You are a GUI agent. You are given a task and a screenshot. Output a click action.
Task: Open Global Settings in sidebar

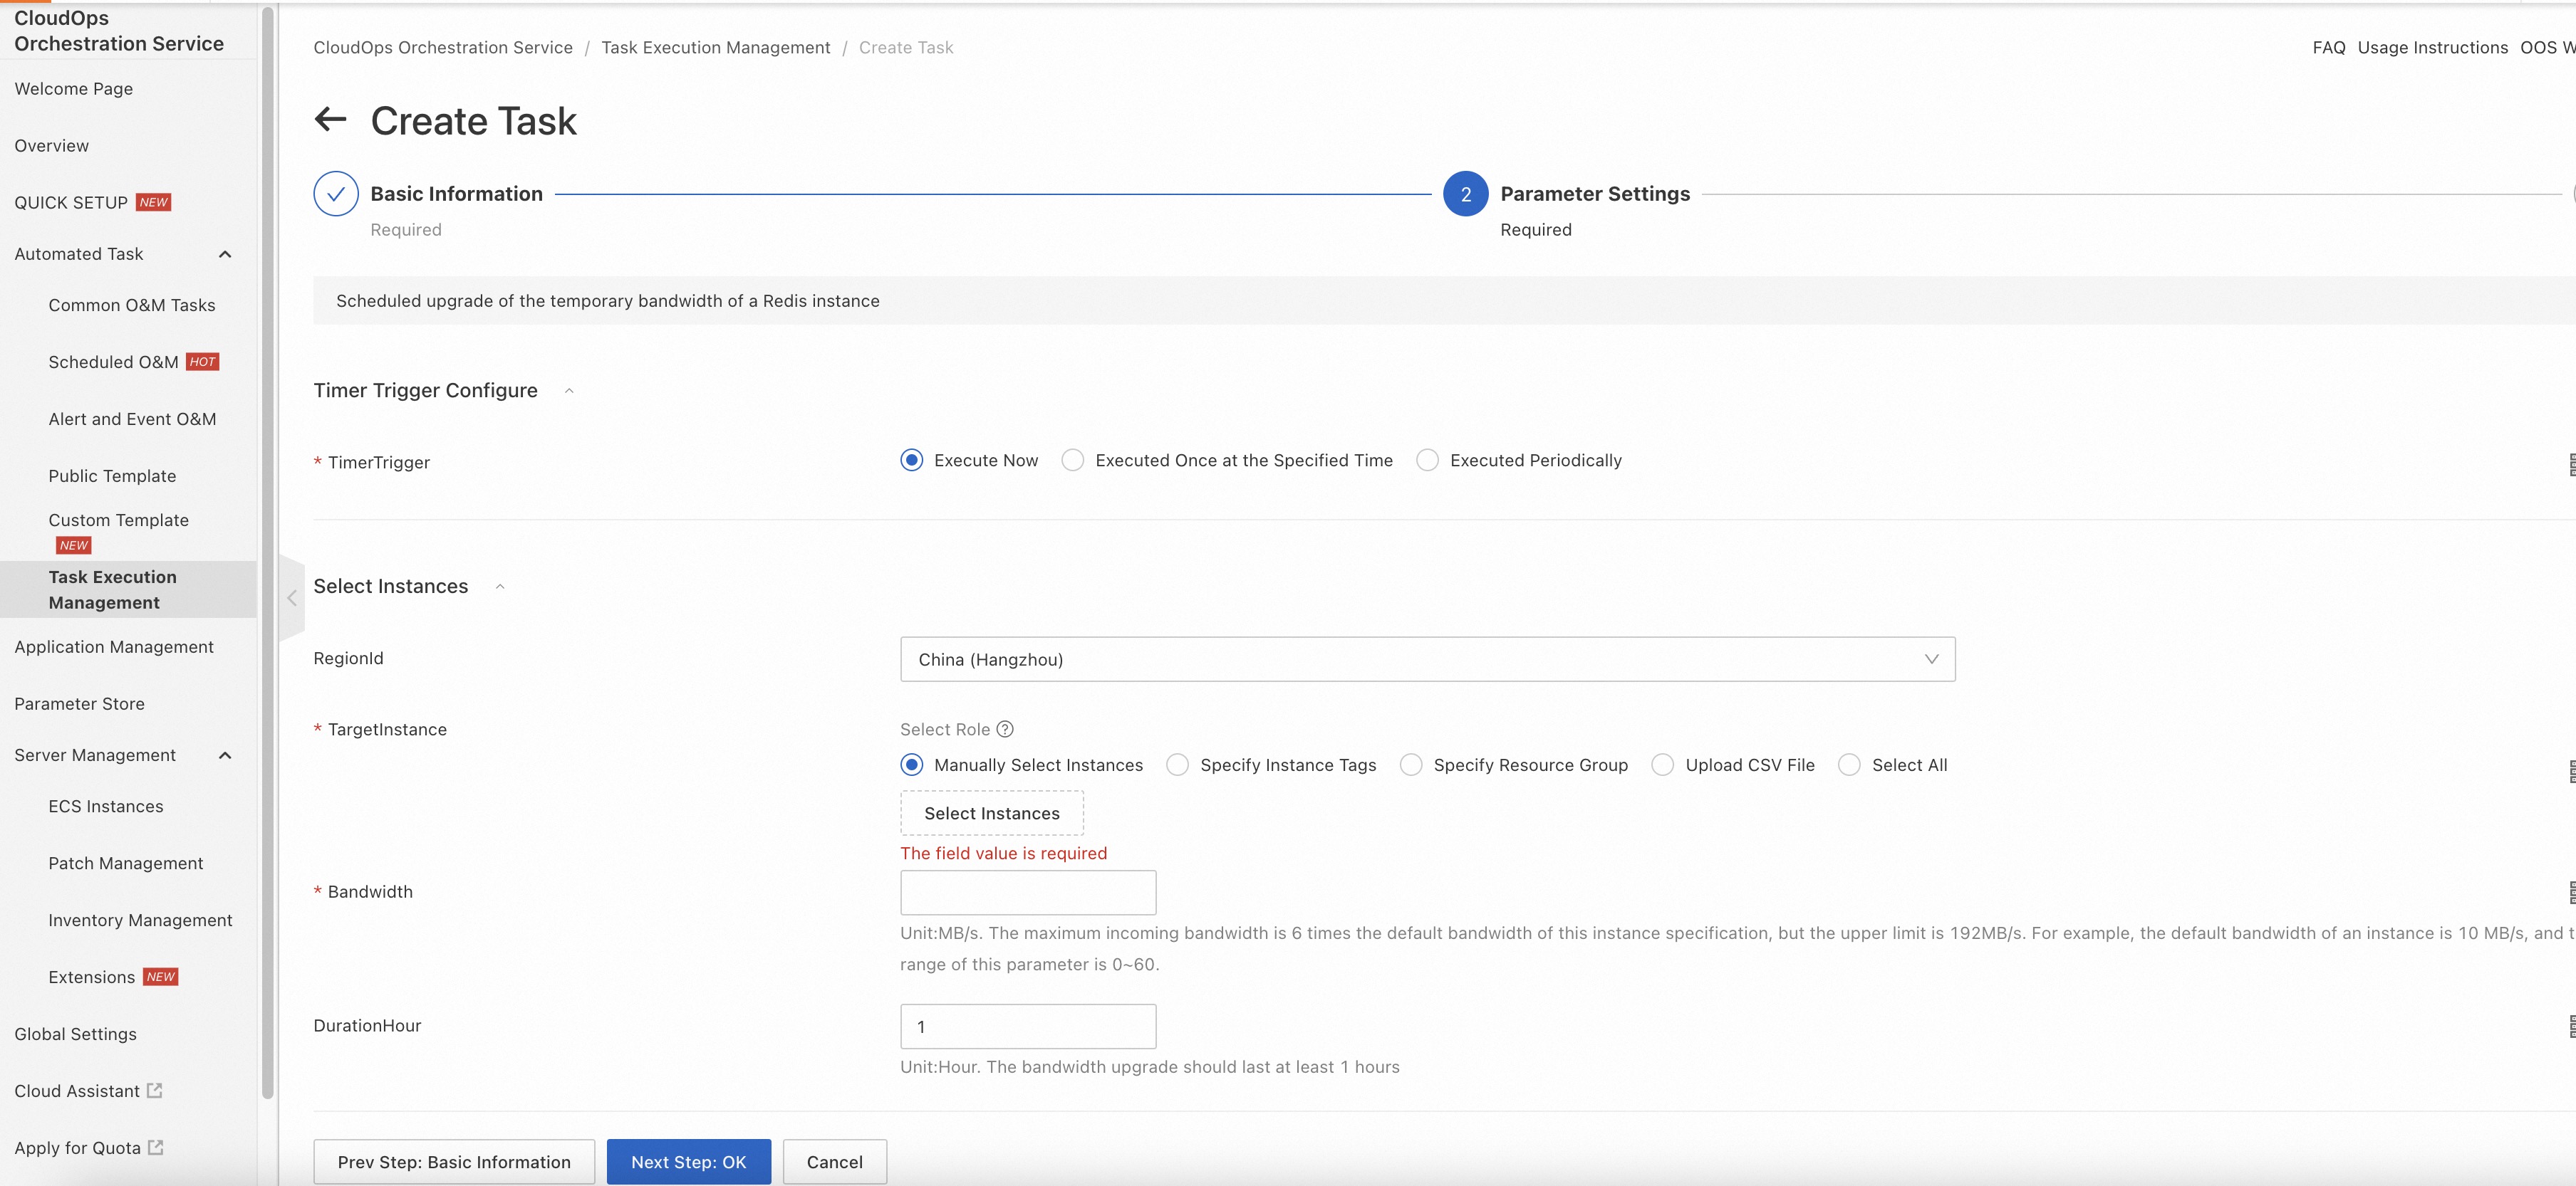pos(75,1035)
